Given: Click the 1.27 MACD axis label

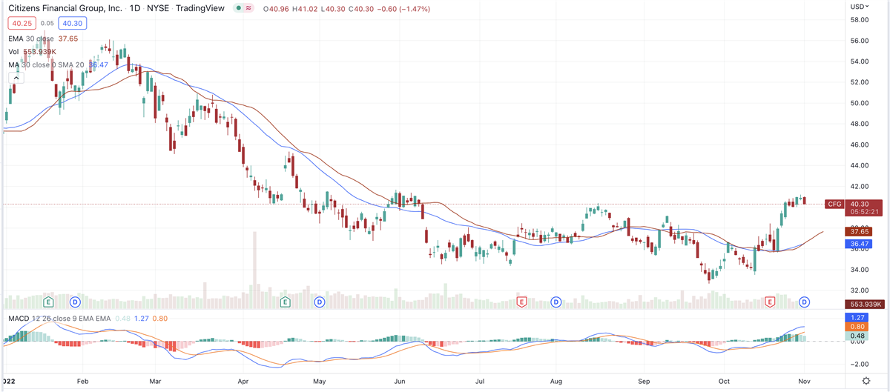Looking at the screenshot, I should 857,317.
